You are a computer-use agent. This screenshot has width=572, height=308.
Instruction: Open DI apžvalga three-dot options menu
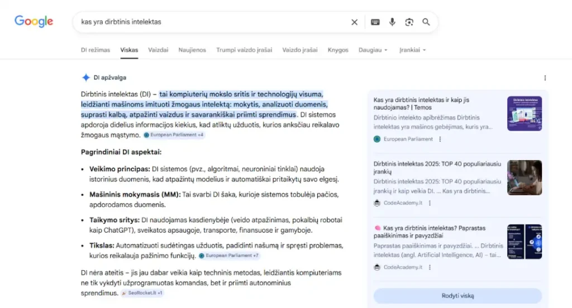pos(545,78)
